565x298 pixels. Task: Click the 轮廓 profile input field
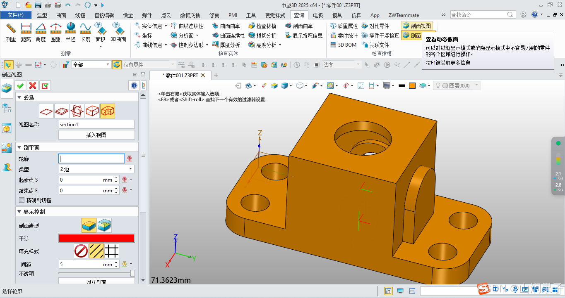pyautogui.click(x=91, y=158)
